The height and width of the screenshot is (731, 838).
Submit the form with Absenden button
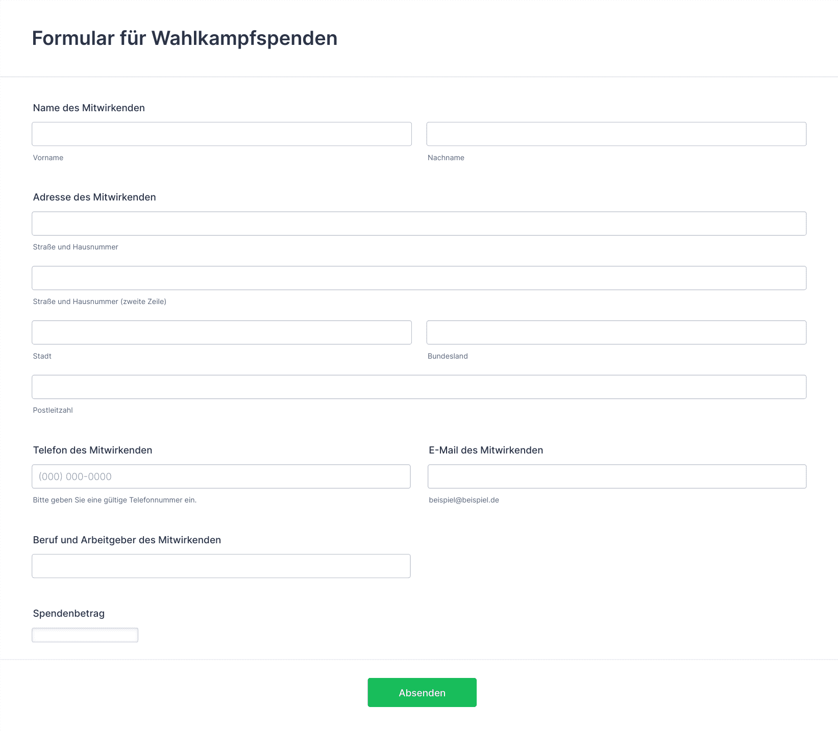[x=422, y=693]
